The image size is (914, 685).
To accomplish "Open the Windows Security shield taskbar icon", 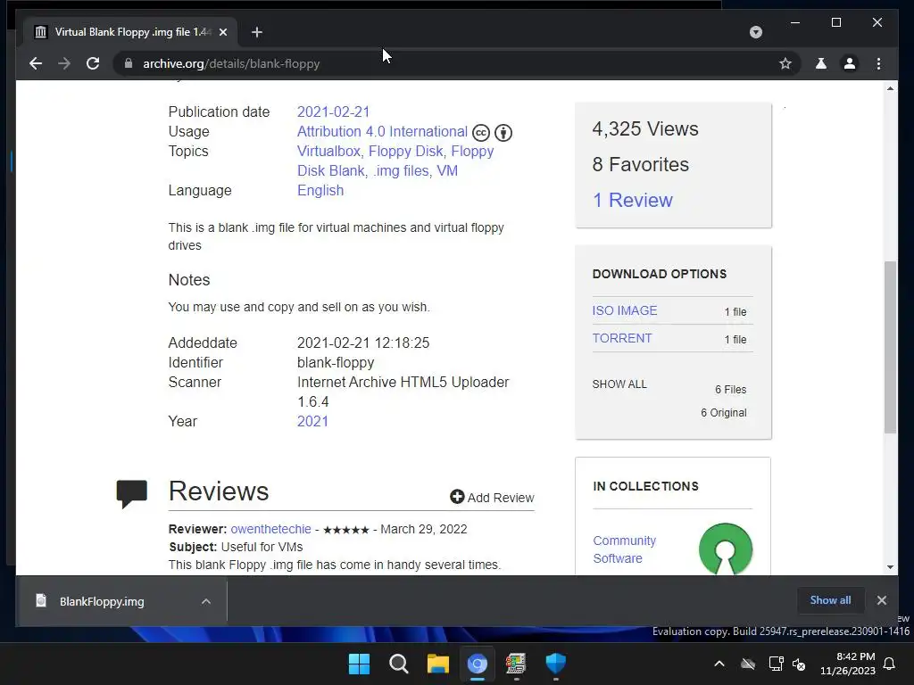I will [x=555, y=664].
